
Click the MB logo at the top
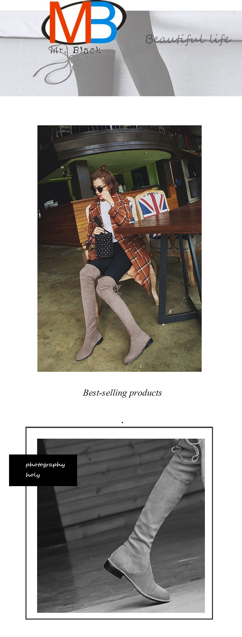point(84,22)
